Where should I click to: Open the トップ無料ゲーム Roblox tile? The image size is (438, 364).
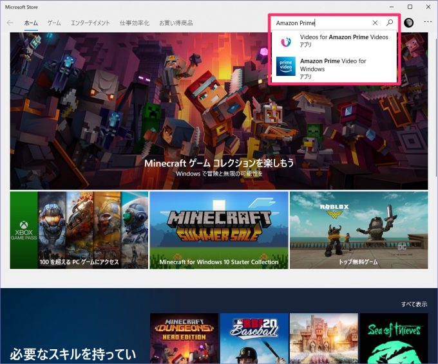click(x=359, y=230)
